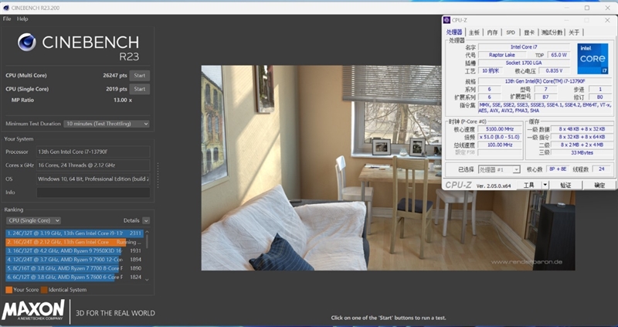
Task: Close the CPU-Z window
Action: (x=607, y=20)
